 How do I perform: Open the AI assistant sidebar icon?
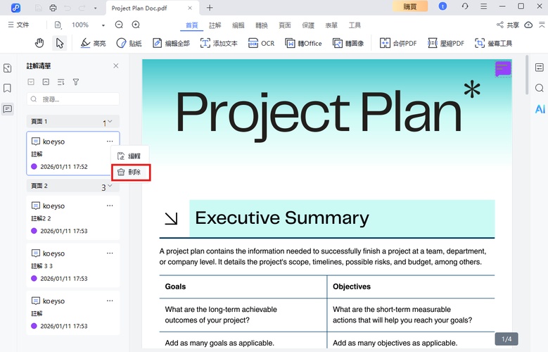click(540, 109)
